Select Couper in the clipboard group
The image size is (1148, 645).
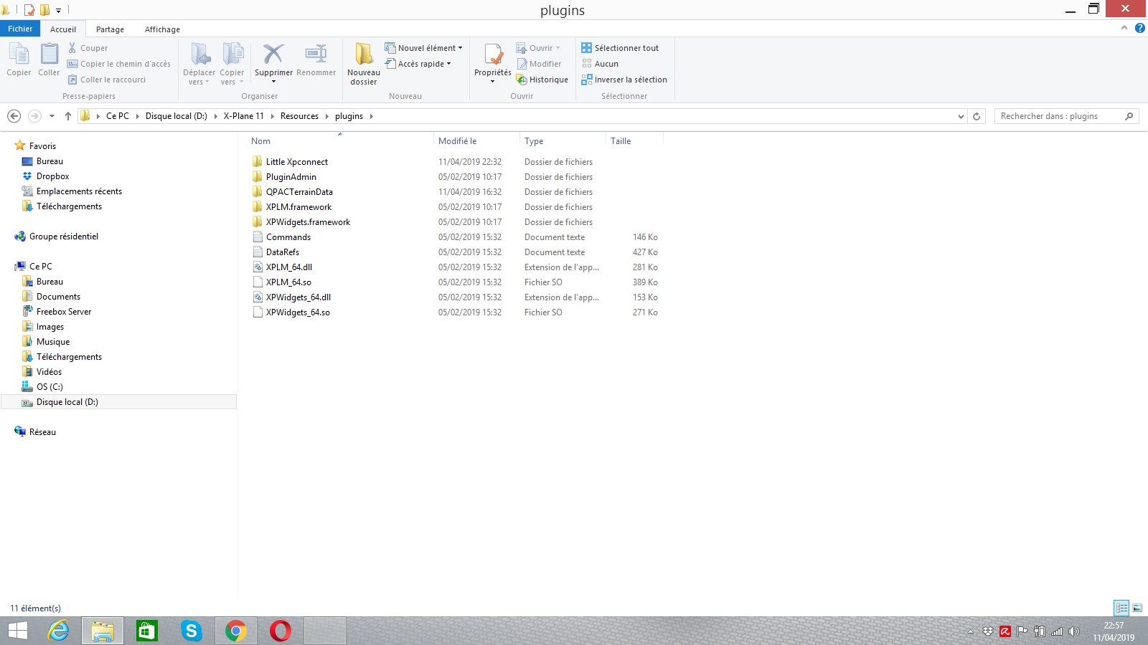(88, 48)
